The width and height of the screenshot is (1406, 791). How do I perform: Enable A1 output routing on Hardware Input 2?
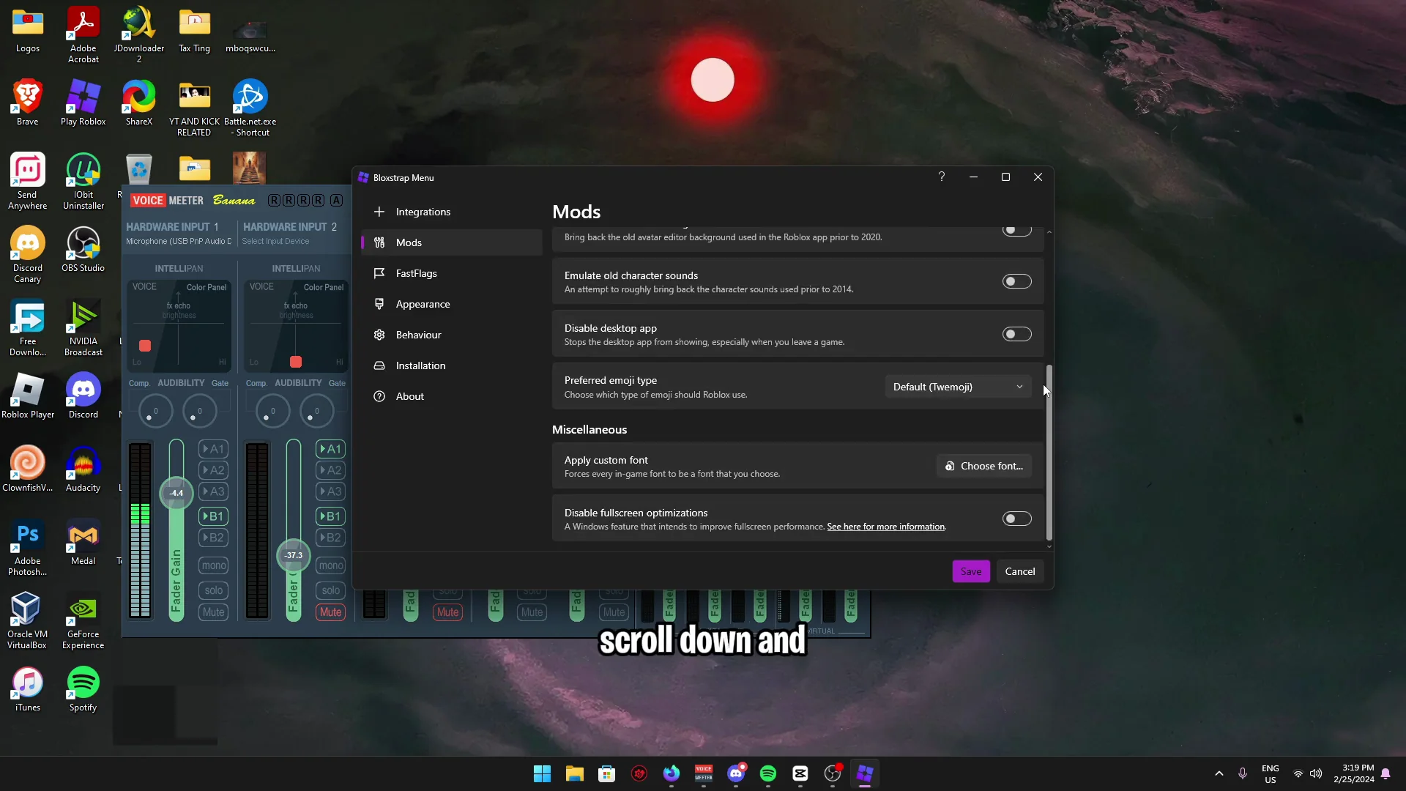point(330,449)
